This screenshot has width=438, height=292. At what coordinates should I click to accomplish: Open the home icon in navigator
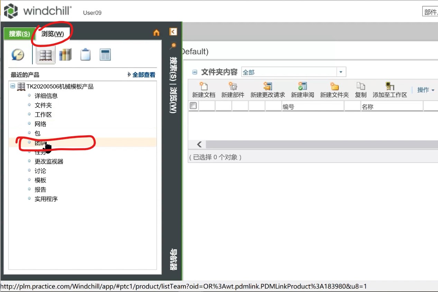pyautogui.click(x=157, y=33)
